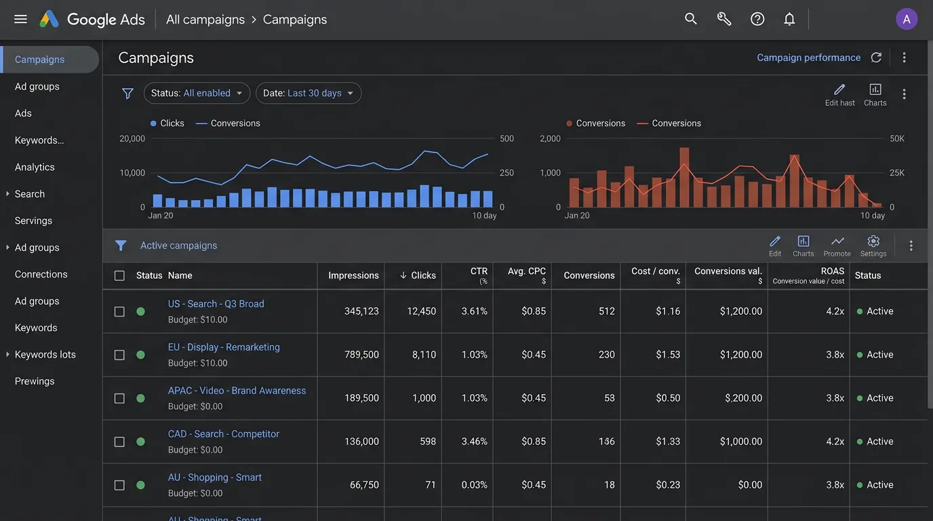Image resolution: width=933 pixels, height=521 pixels.
Task: Toggle the select-all checkbox in table header
Action: pos(119,275)
